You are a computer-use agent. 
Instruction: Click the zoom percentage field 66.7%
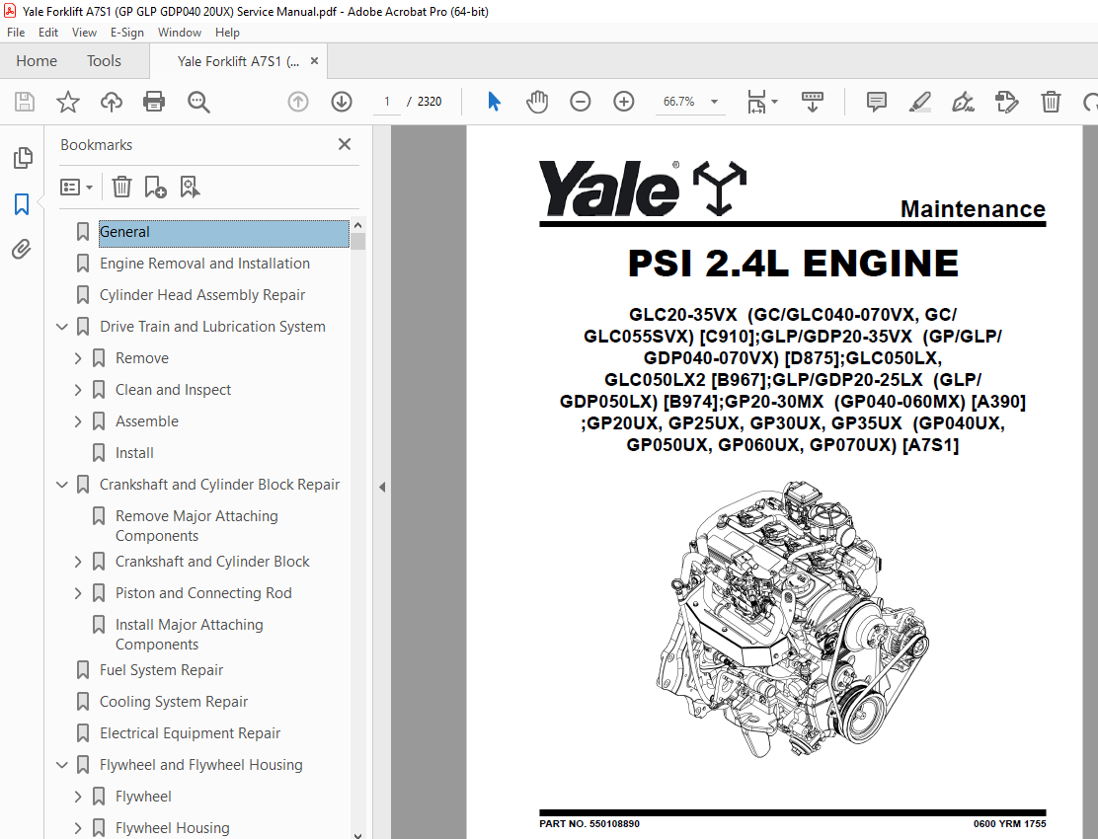coord(678,103)
